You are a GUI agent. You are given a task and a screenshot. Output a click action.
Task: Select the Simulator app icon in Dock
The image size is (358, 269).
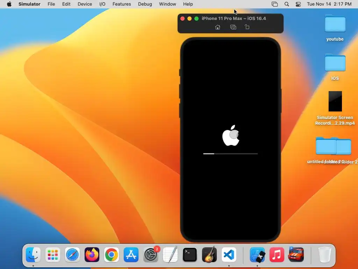coord(258,255)
